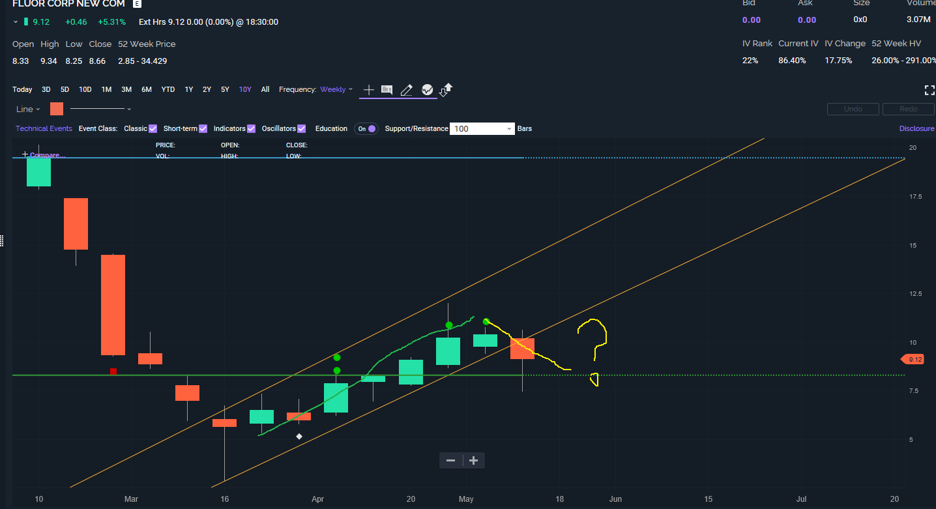Open the Frequency Weekly dropdown
The width and height of the screenshot is (936, 509).
pyautogui.click(x=336, y=89)
